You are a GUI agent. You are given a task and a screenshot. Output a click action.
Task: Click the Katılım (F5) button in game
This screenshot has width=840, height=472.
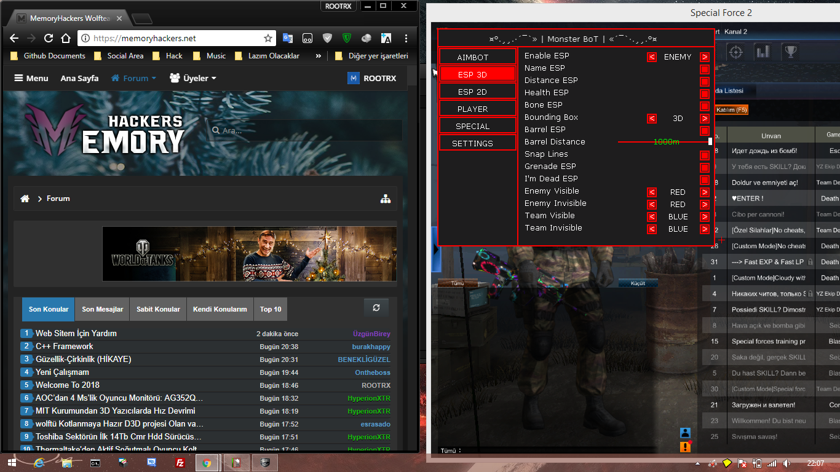tap(732, 110)
